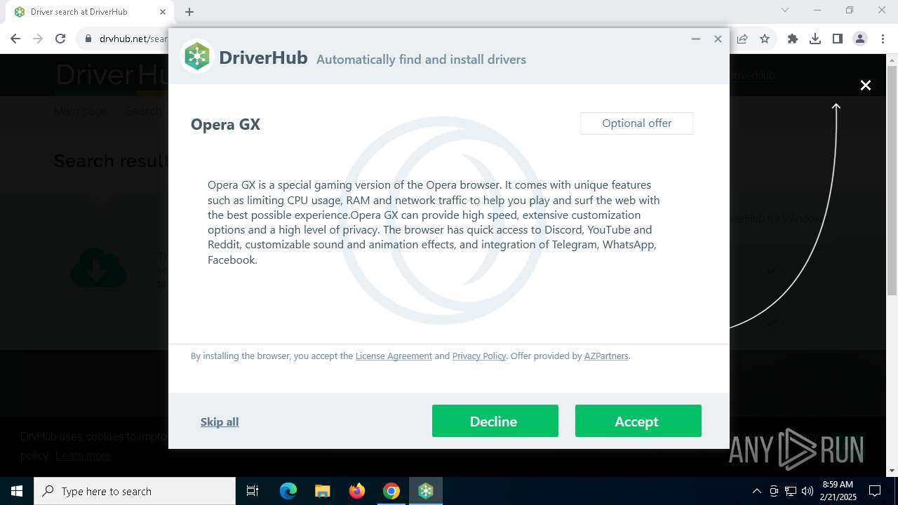Click the Opera GX heading text
The width and height of the screenshot is (898, 505).
coord(225,125)
